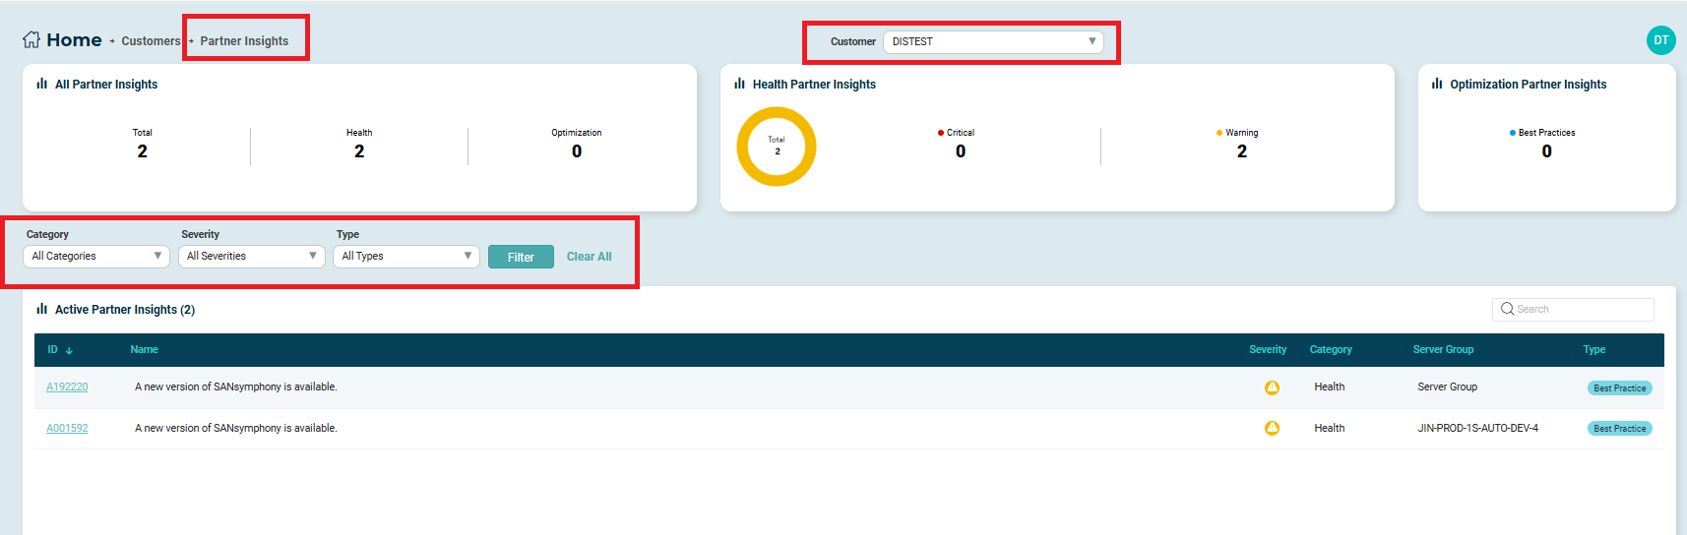Click the yellow Total donut chart
The image size is (1687, 535).
(777, 147)
